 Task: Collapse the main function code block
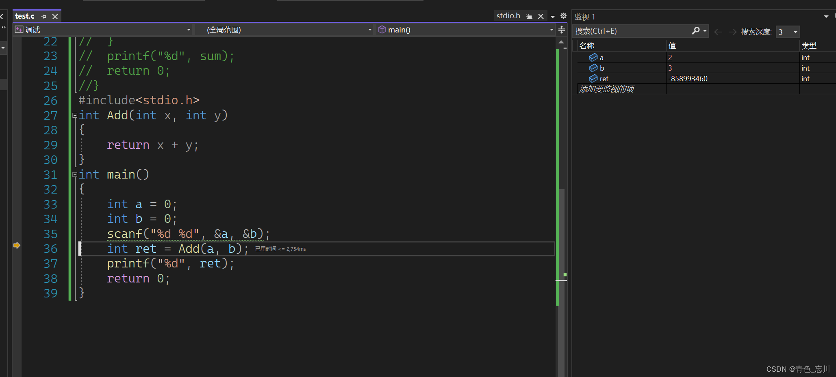click(x=75, y=175)
